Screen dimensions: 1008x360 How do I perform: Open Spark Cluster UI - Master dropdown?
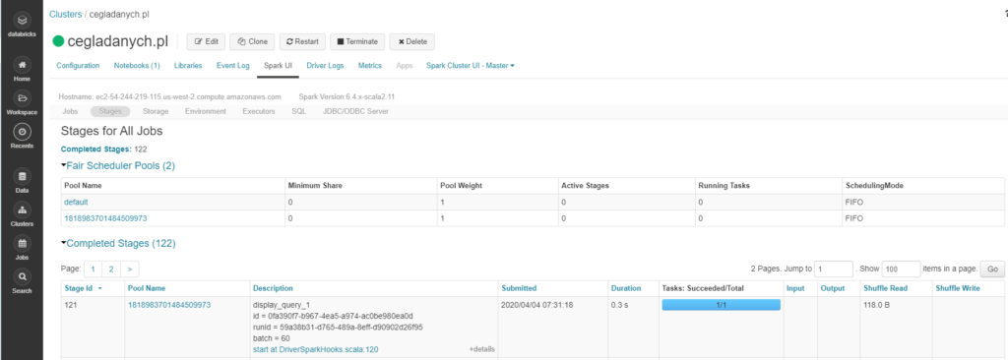tap(470, 66)
